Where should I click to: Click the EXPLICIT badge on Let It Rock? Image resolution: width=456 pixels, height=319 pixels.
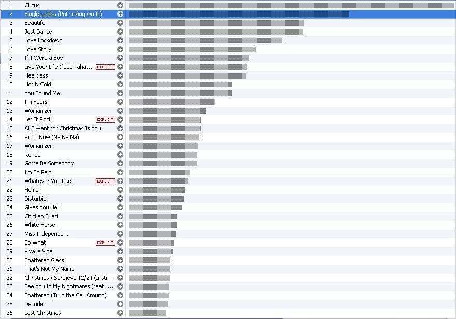105,119
